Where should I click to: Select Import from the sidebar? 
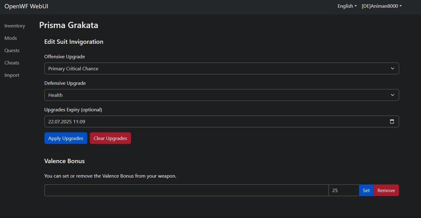pos(12,75)
